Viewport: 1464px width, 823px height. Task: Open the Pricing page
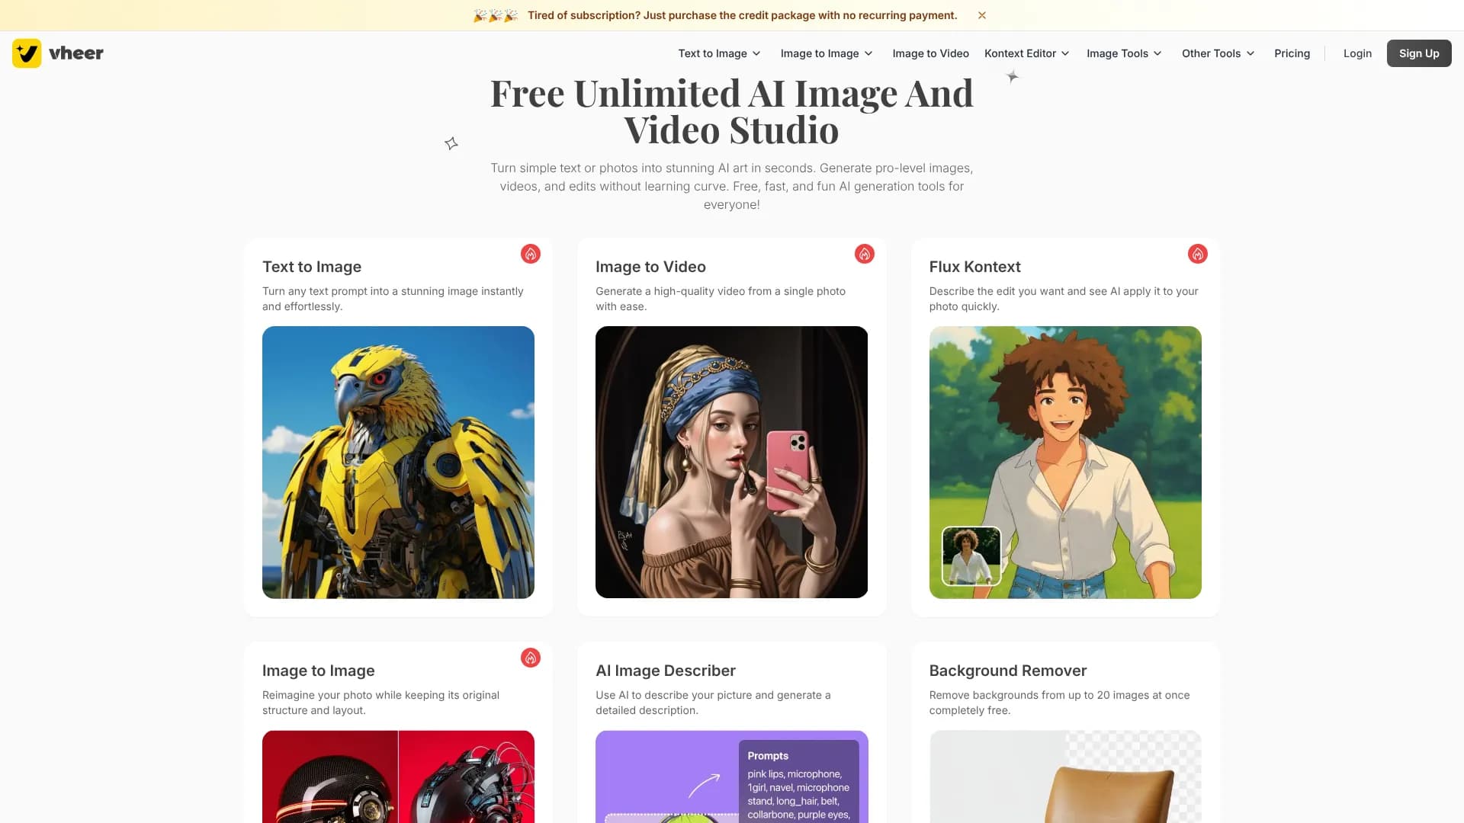click(x=1292, y=53)
